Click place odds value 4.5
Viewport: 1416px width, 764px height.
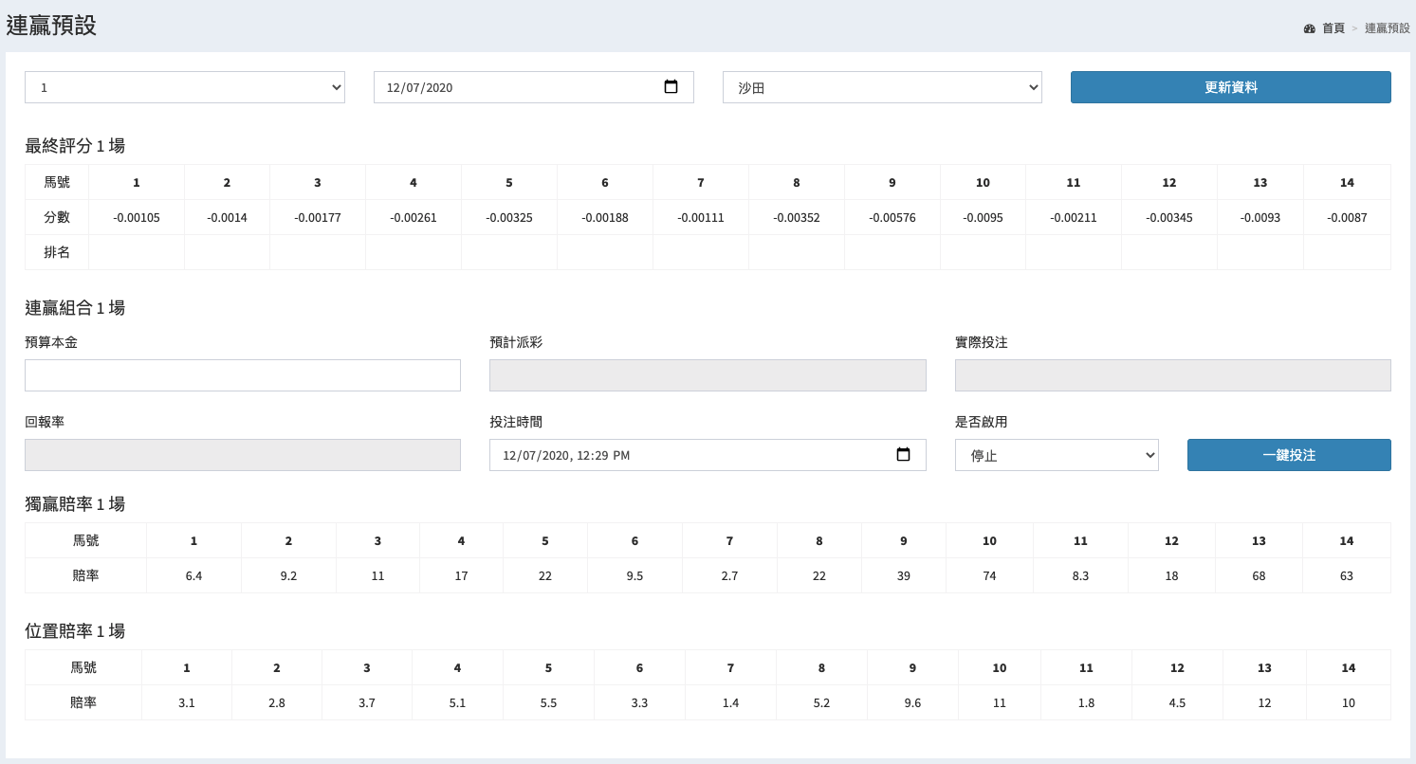tap(1177, 702)
